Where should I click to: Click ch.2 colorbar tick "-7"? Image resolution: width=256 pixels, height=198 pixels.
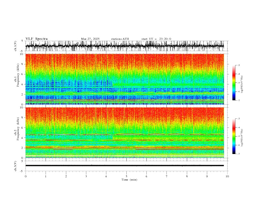click(x=238, y=154)
